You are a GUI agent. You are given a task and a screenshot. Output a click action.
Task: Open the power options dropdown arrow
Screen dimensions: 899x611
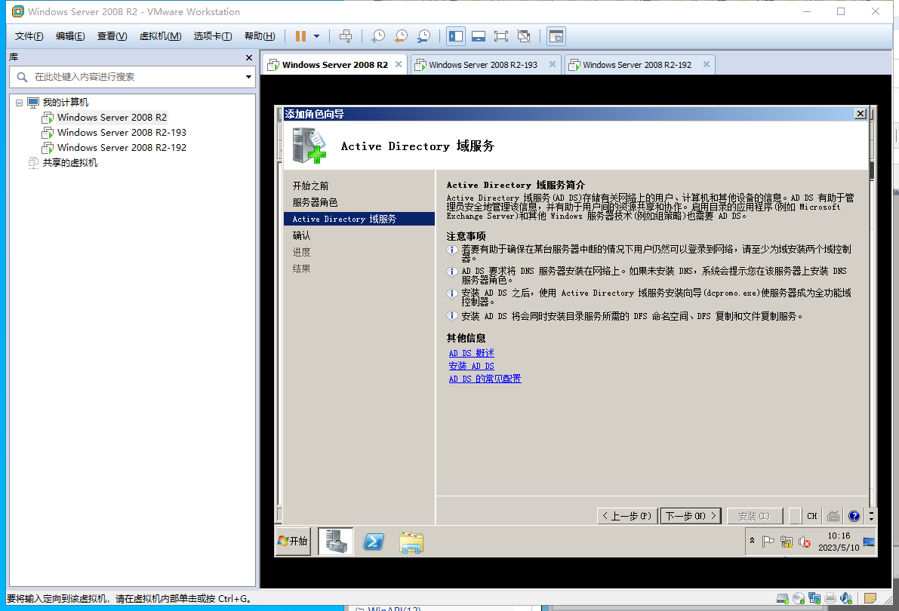pos(316,36)
